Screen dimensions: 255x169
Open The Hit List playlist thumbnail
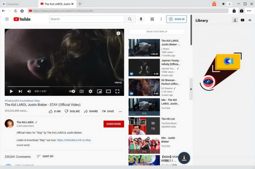tap(144, 126)
